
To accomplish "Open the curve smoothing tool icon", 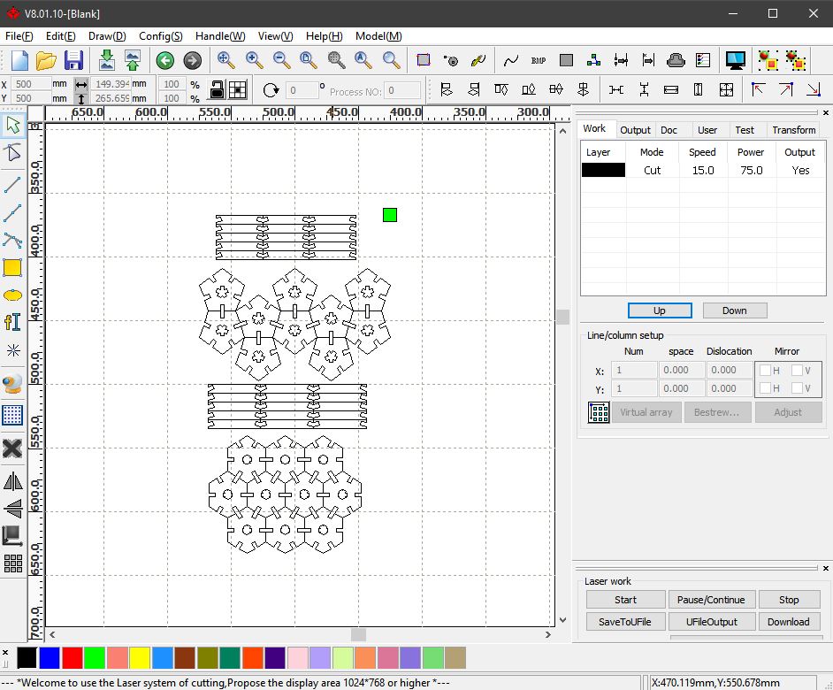I will [x=510, y=61].
